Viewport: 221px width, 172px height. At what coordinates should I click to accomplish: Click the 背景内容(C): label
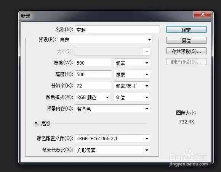coord(60,109)
